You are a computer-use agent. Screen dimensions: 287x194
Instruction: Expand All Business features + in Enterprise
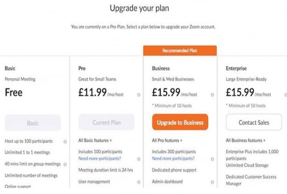(x=245, y=140)
